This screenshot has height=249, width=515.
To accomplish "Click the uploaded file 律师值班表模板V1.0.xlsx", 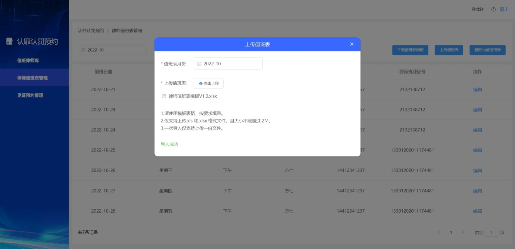I will [x=193, y=96].
